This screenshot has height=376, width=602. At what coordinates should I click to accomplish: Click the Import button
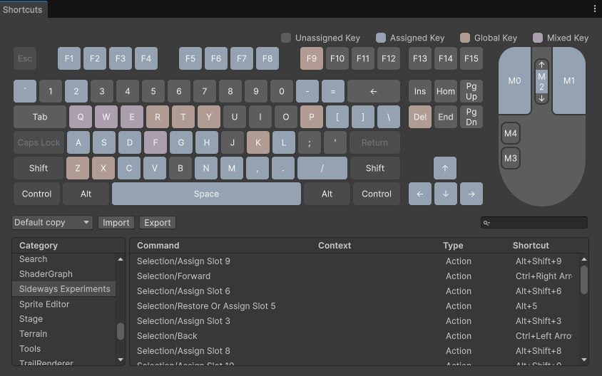pyautogui.click(x=116, y=223)
